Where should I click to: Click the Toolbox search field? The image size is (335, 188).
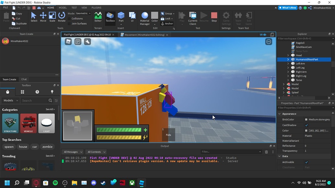pos(34,100)
